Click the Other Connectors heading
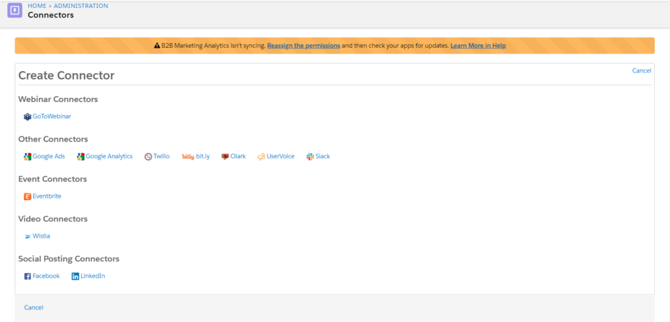 pyautogui.click(x=53, y=140)
